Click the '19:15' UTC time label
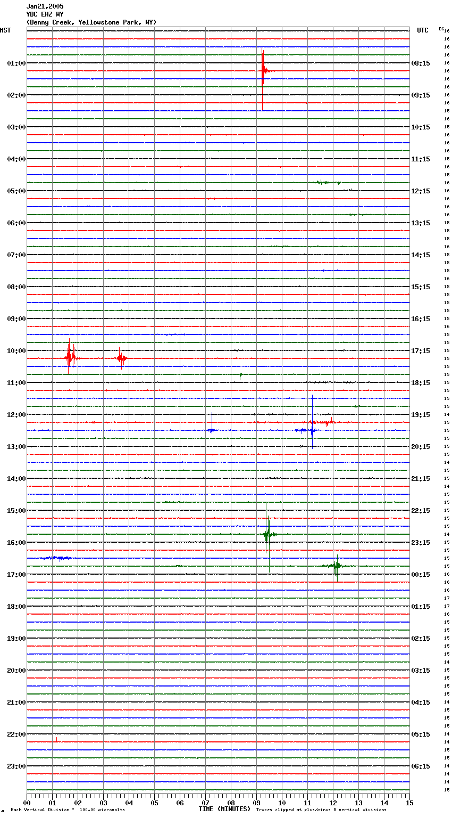 click(x=421, y=415)
